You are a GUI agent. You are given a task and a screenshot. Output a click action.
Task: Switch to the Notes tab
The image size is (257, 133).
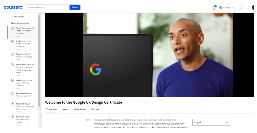[x=66, y=109]
